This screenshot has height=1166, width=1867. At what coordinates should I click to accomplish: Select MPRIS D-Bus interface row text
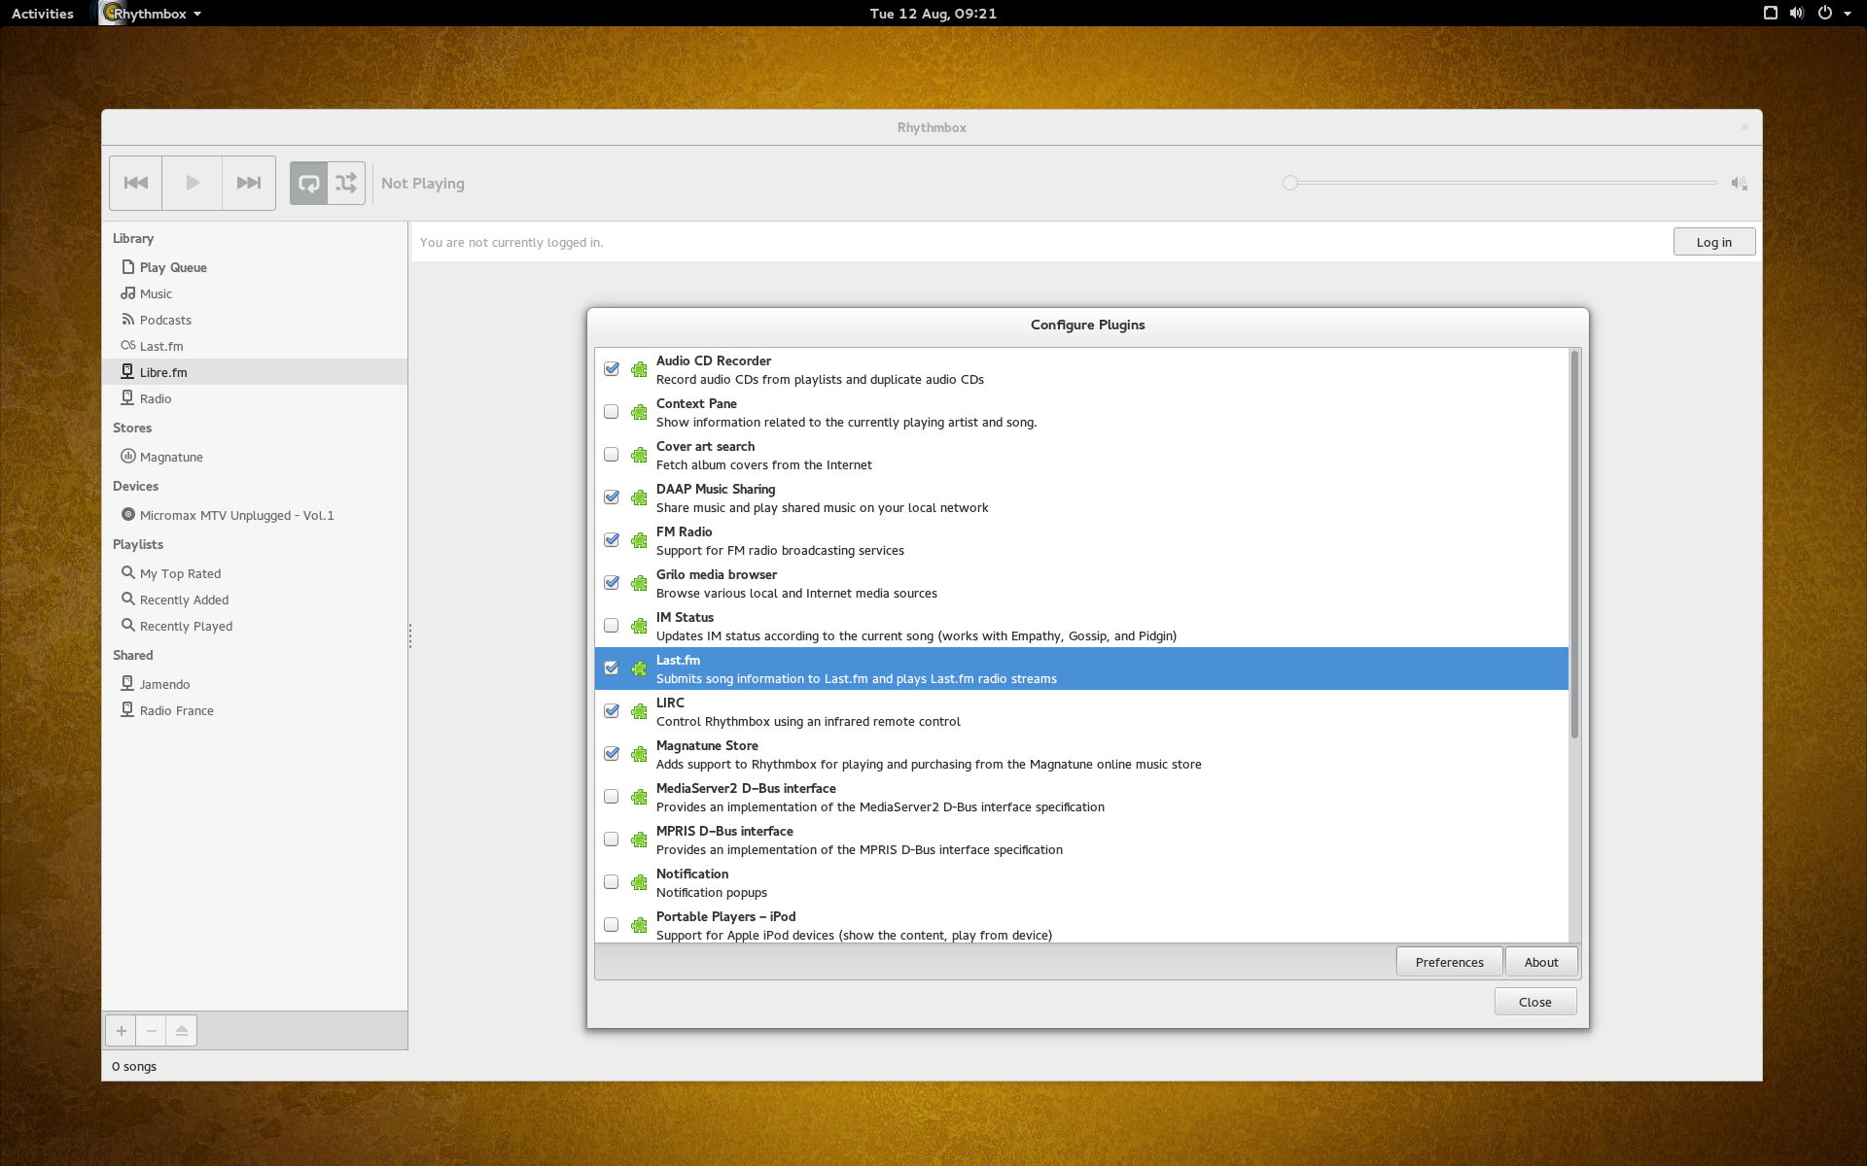[860, 840]
